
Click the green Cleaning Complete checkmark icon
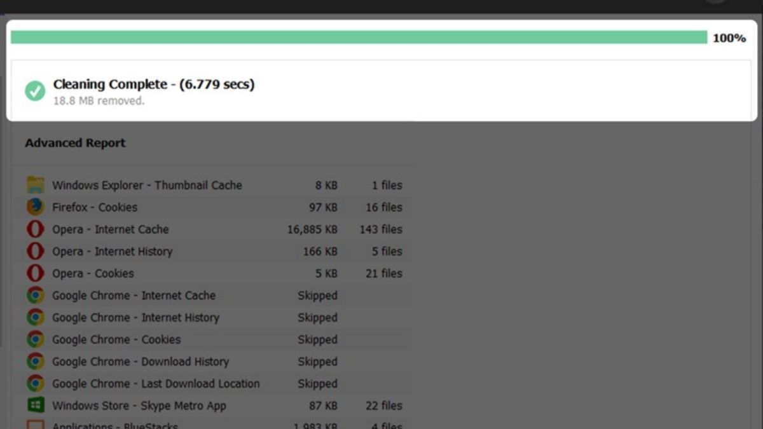pos(35,91)
